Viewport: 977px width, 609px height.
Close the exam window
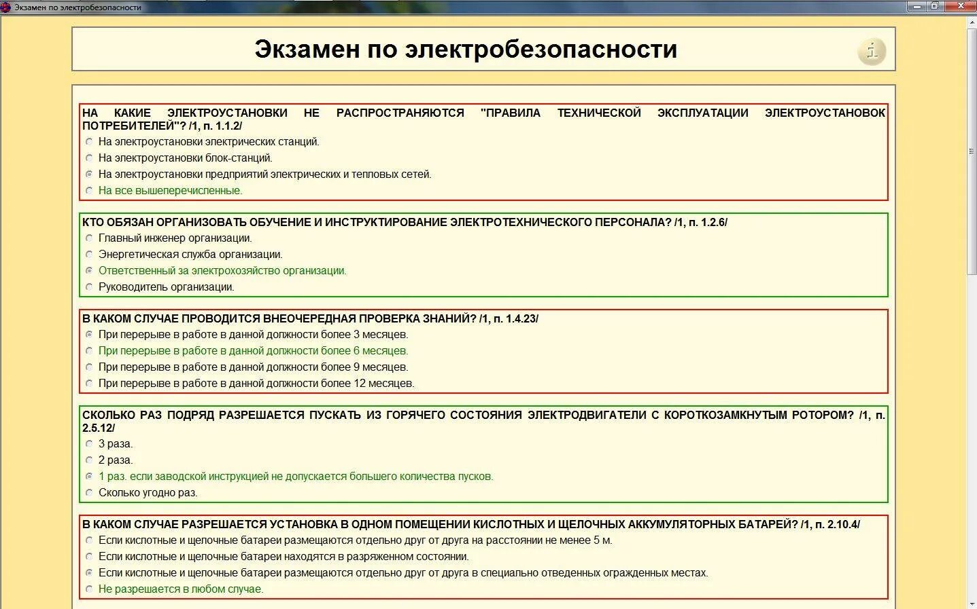(x=961, y=6)
